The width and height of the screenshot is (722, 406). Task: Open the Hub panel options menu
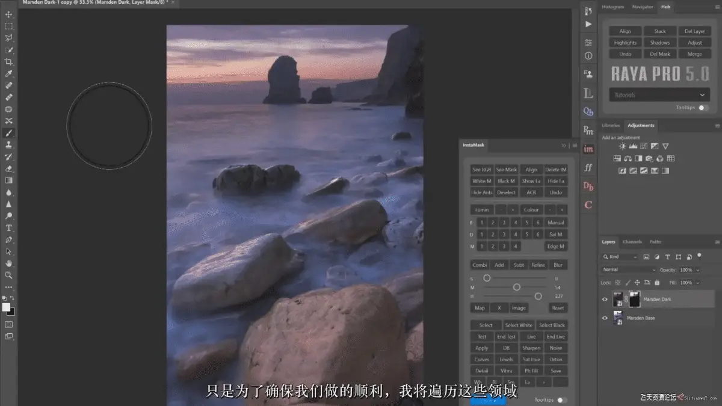[x=717, y=7]
